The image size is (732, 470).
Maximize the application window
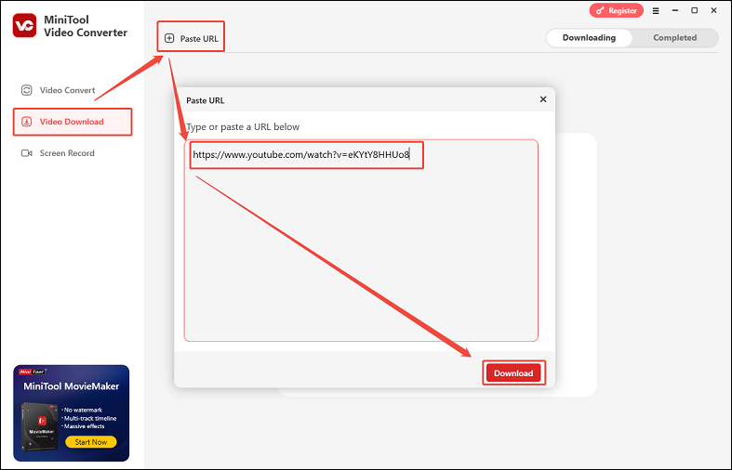(694, 11)
